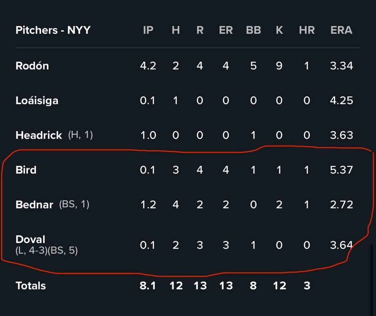Click the total innings pitched 8.1
Viewport: 376px width, 316px height.
148,286
